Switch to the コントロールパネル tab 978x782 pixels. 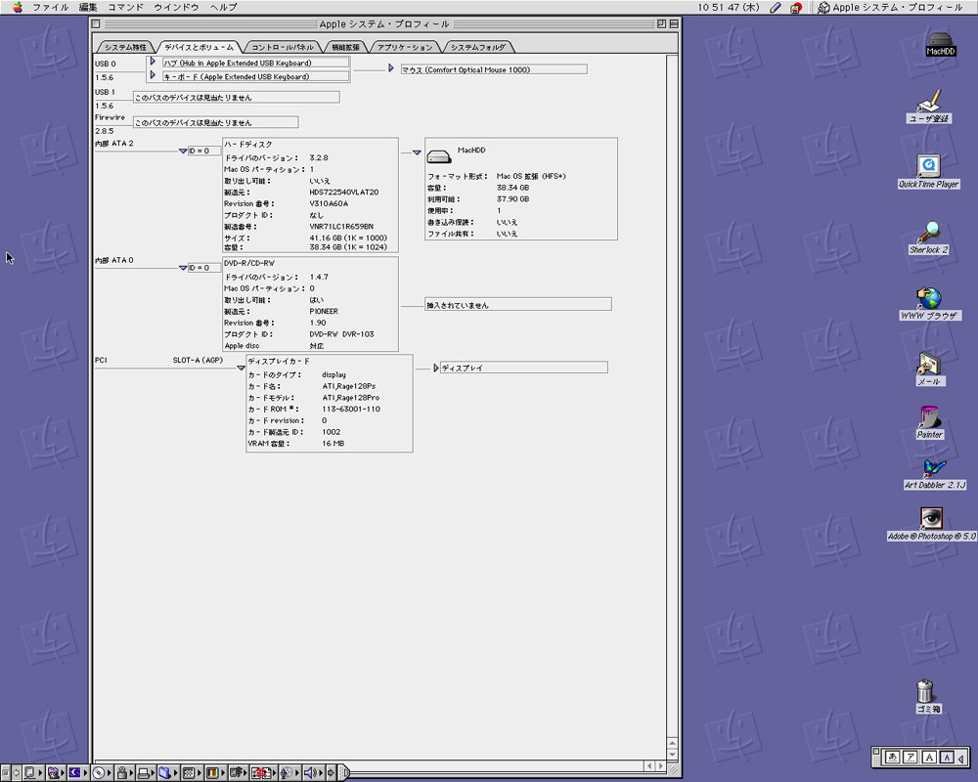click(x=283, y=47)
